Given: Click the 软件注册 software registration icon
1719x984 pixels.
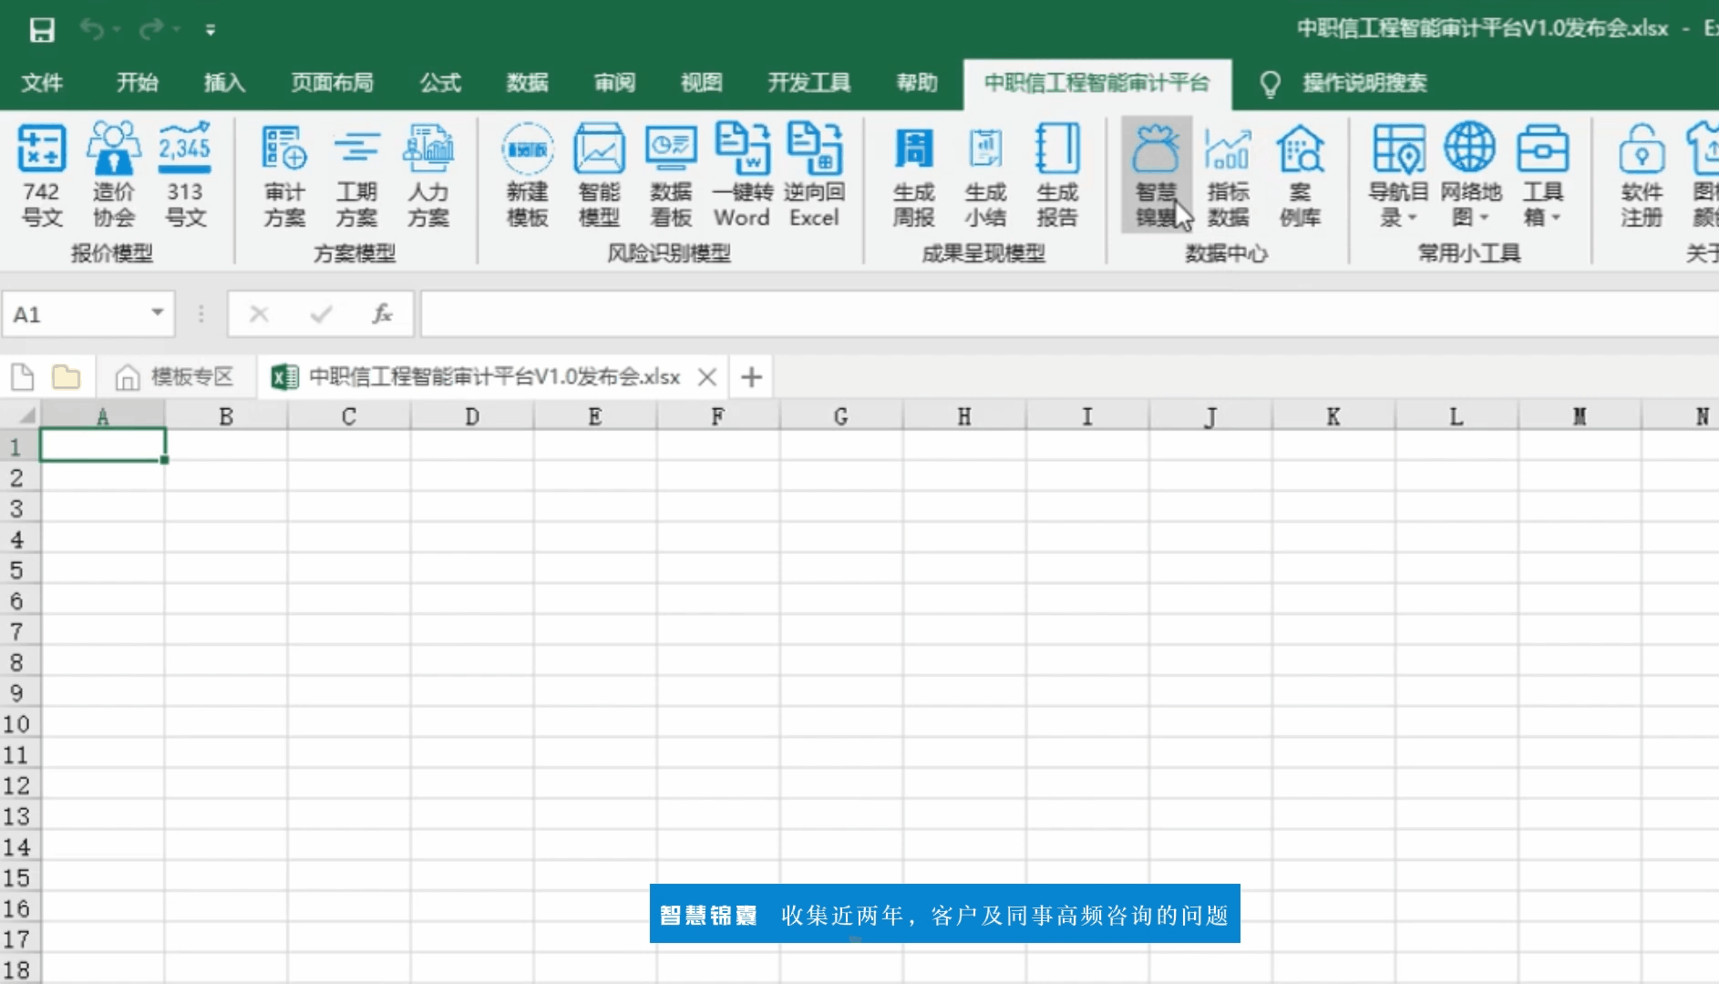Looking at the screenshot, I should point(1641,173).
